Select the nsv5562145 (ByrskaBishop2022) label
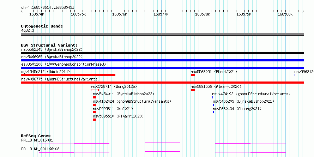Screen dimensions: 314x157 [x=52, y=49]
